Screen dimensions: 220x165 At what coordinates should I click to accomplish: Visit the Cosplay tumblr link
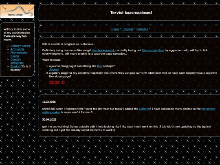[x=20, y=46]
